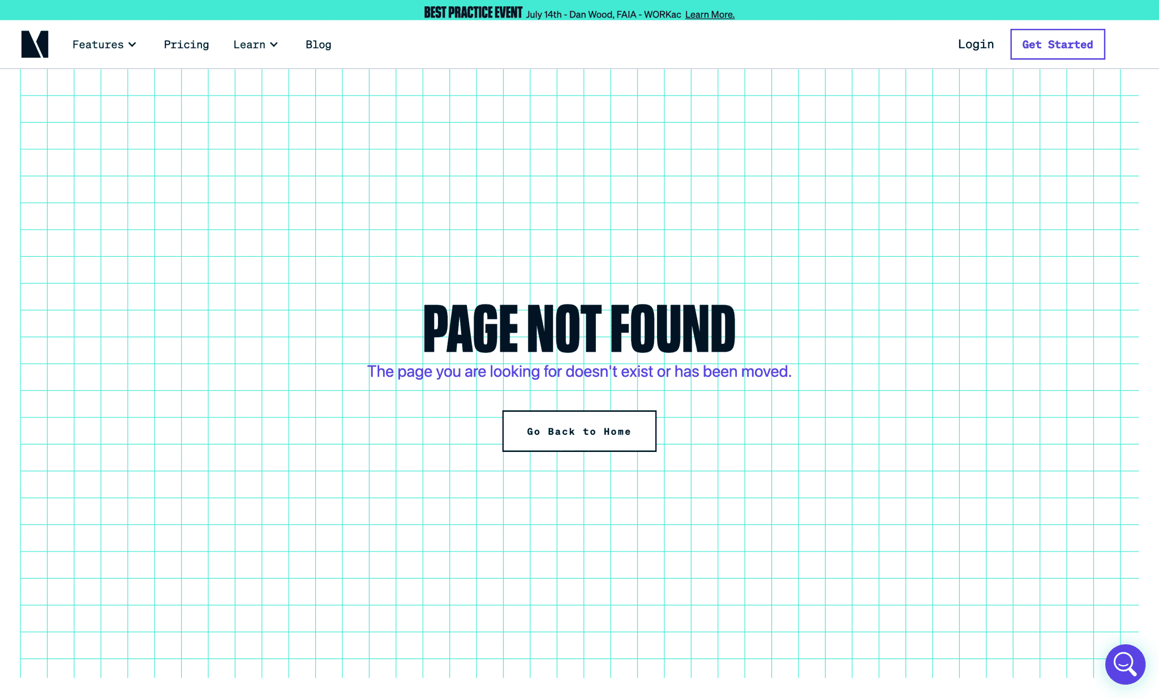This screenshot has height=698, width=1159.
Task: Click the "doesn't exist or has been moved" message
Action: tap(678, 372)
